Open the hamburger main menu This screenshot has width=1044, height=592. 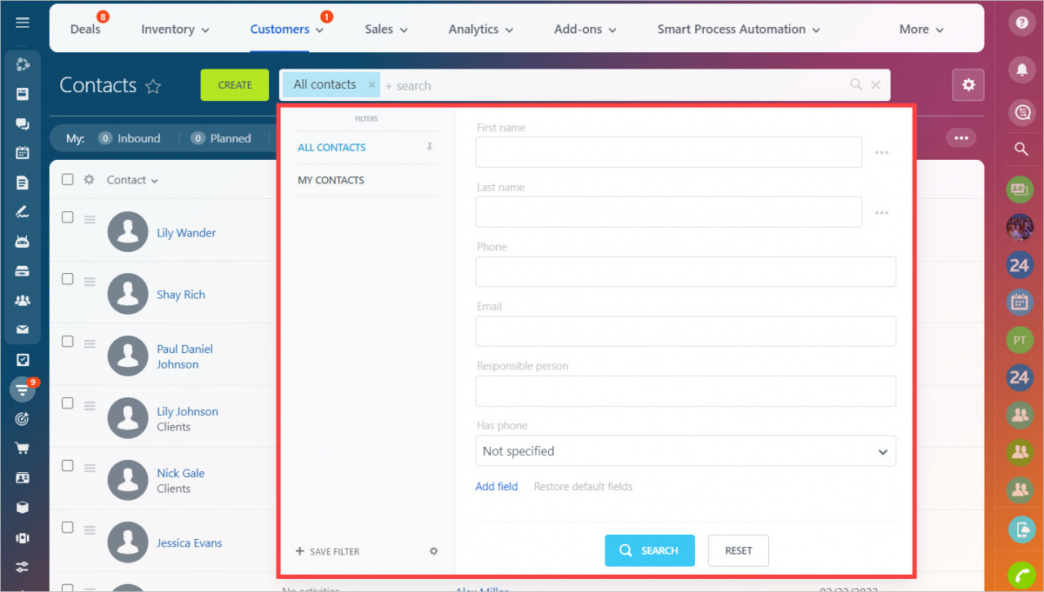[23, 23]
